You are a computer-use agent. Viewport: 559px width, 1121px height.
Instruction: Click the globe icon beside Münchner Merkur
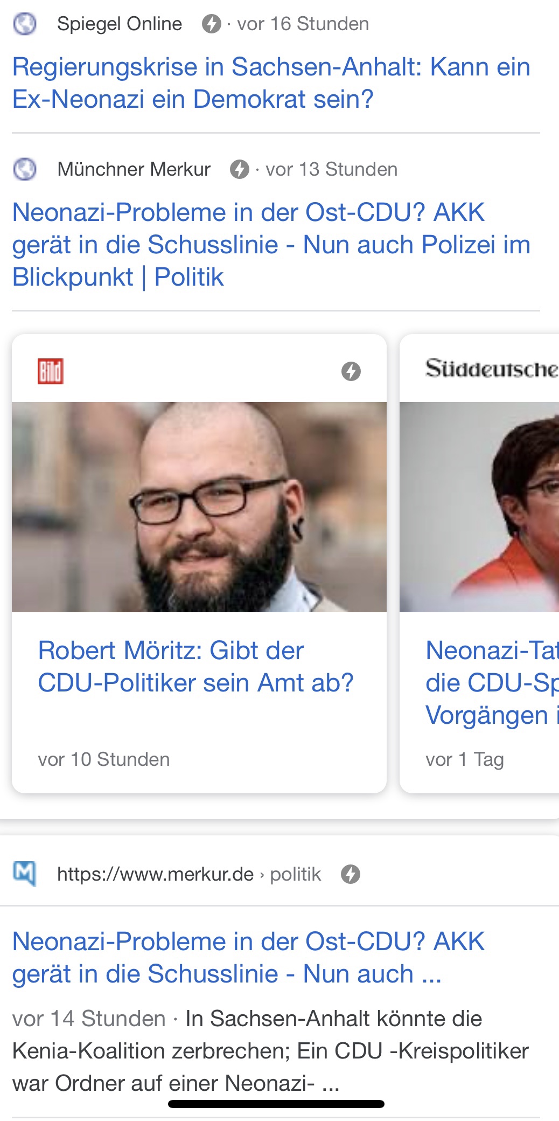coord(24,169)
